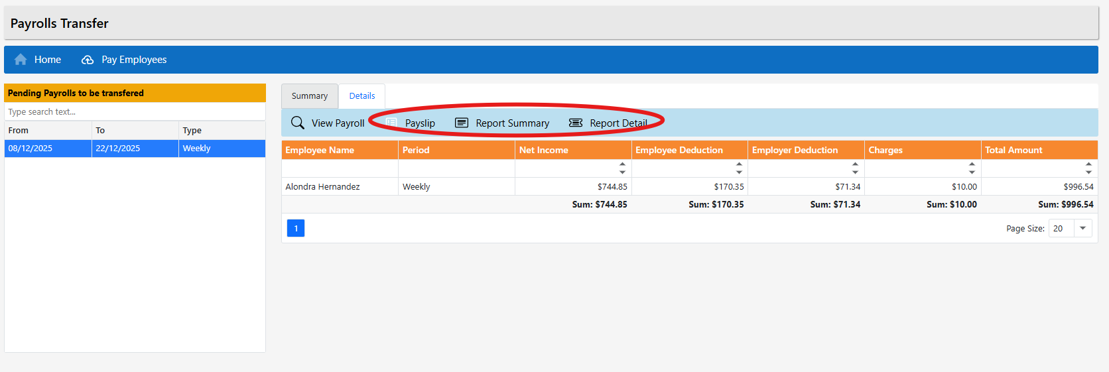Switch to the Details tab
The height and width of the screenshot is (372, 1109).
click(x=362, y=96)
